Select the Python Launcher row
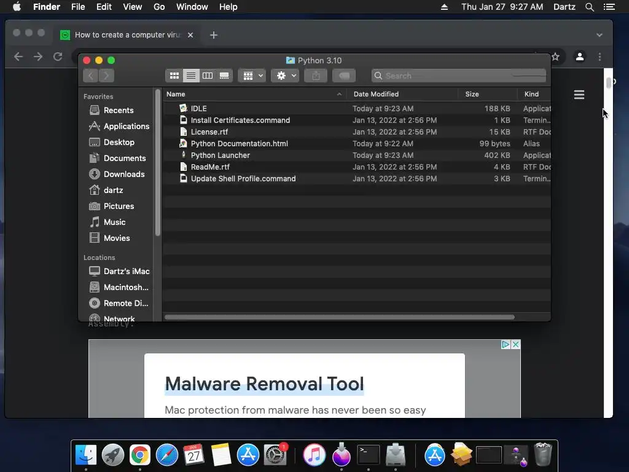Image resolution: width=629 pixels, height=472 pixels. (x=357, y=155)
